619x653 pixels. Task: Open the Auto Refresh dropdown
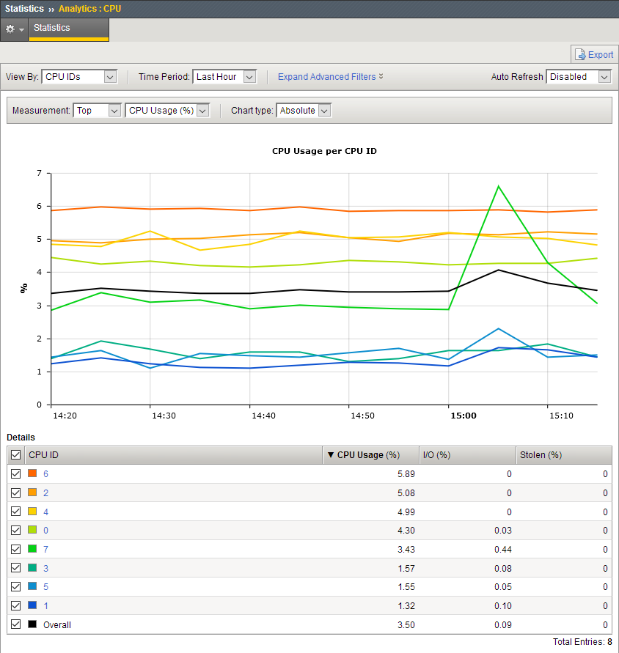click(x=579, y=77)
